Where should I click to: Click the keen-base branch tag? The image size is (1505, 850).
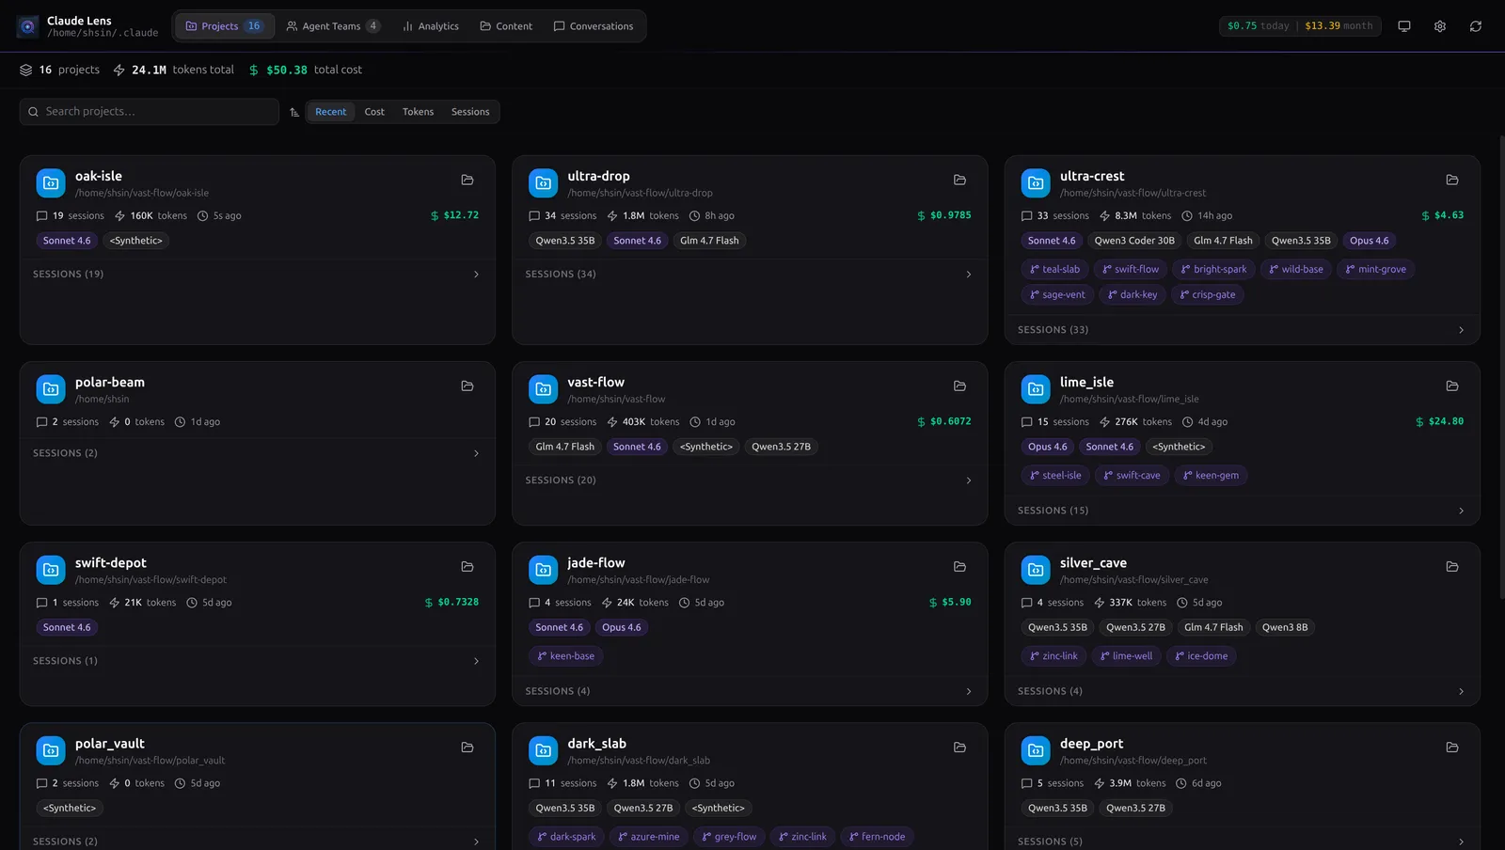565,656
